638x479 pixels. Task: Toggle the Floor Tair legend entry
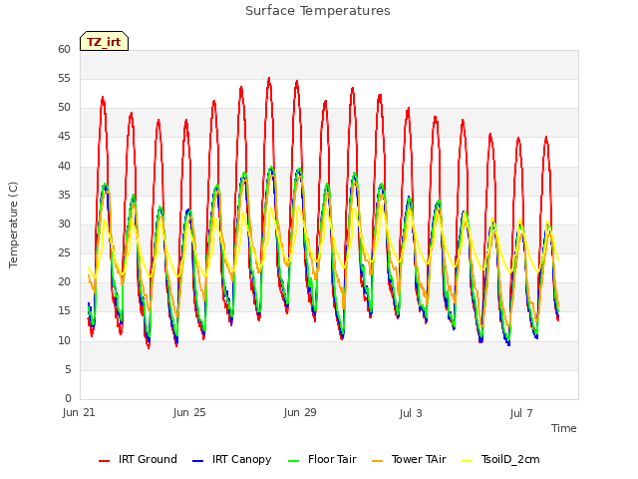click(x=322, y=459)
